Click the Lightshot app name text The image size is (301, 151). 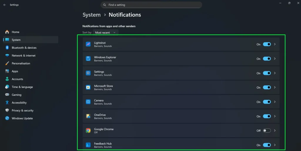[x=100, y=43]
